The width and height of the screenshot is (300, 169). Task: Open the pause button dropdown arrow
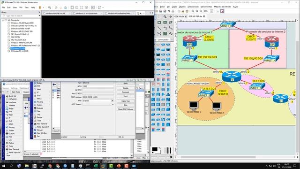pyautogui.click(x=44, y=8)
